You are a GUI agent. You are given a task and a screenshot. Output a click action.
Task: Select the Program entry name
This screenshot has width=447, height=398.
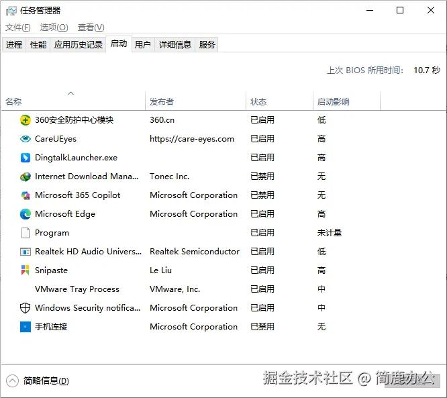[52, 233]
